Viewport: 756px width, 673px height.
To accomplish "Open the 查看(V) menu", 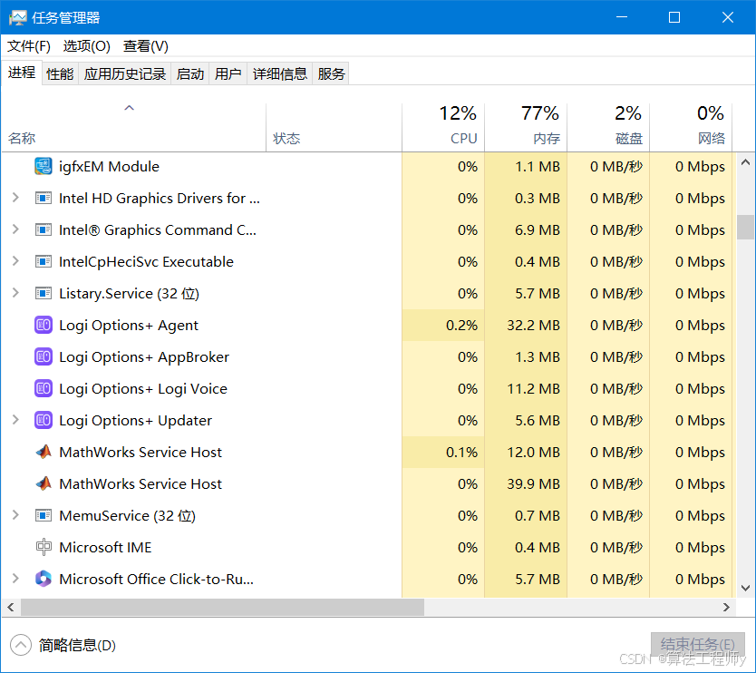I will pyautogui.click(x=146, y=46).
